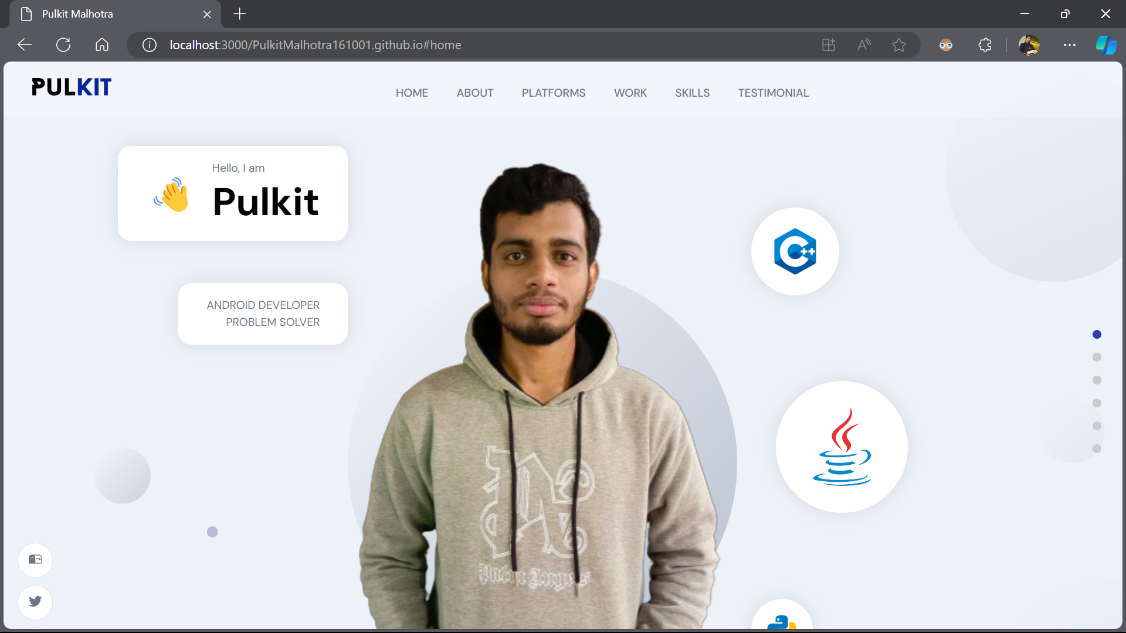Open browser Settings and more menu
The image size is (1126, 633).
(1070, 45)
